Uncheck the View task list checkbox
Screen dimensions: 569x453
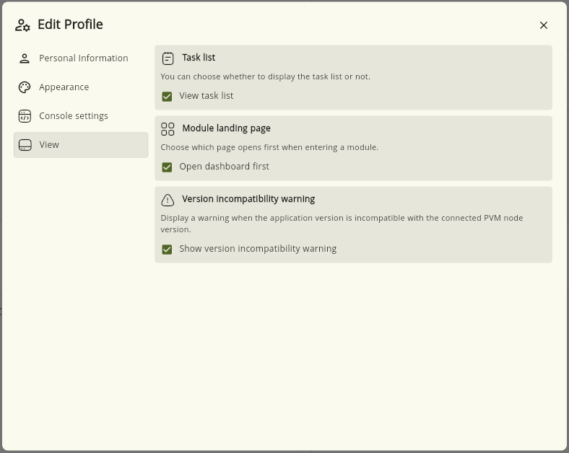coord(167,97)
